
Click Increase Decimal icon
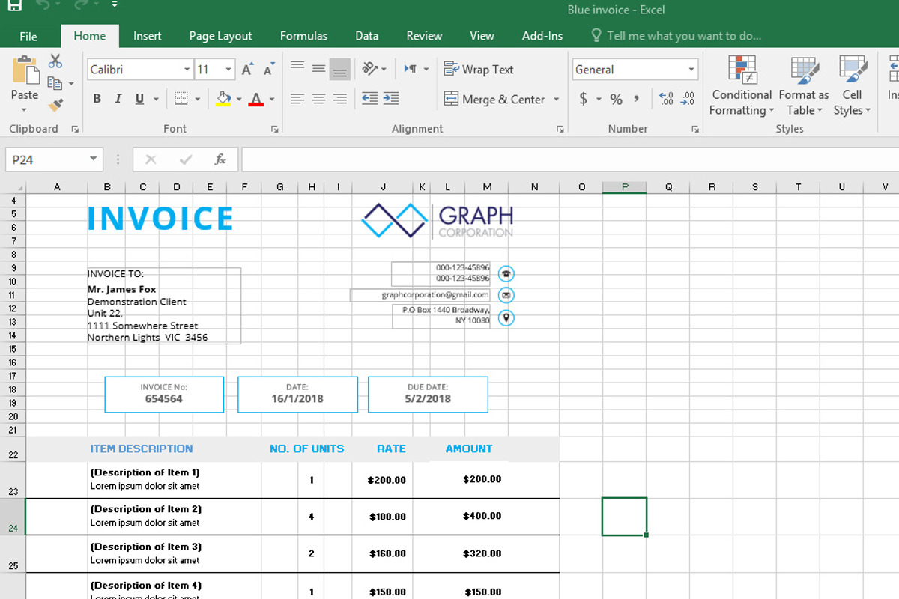pos(665,99)
